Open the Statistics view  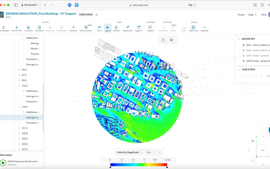point(116,28)
